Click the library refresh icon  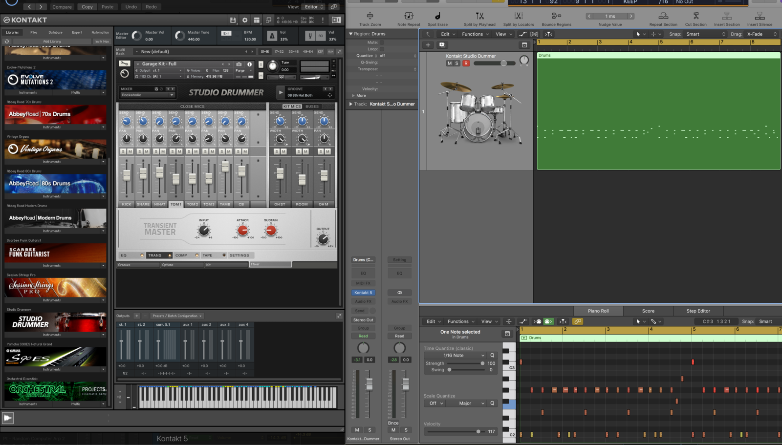coord(7,42)
